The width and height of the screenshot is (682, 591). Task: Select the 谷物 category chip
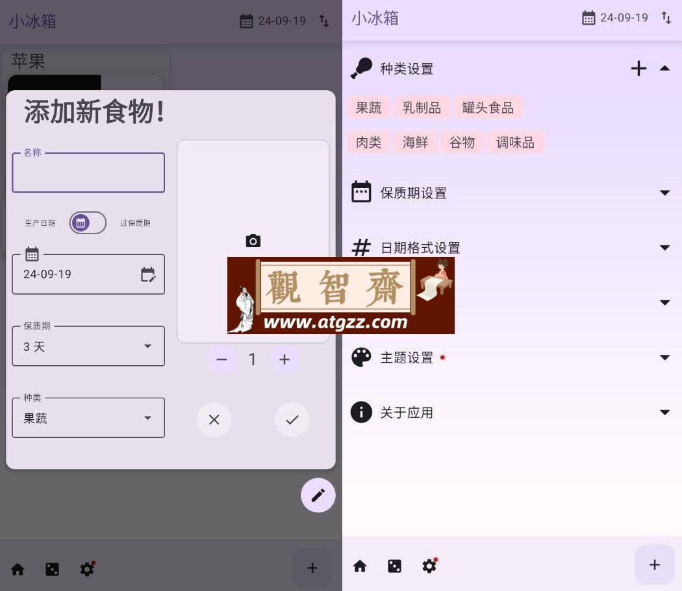462,142
